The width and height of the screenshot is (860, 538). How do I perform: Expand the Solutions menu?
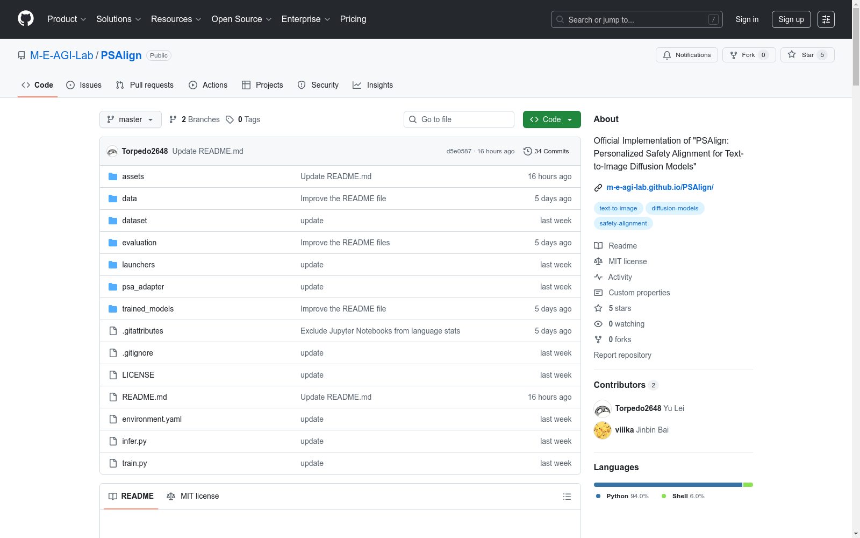point(119,19)
